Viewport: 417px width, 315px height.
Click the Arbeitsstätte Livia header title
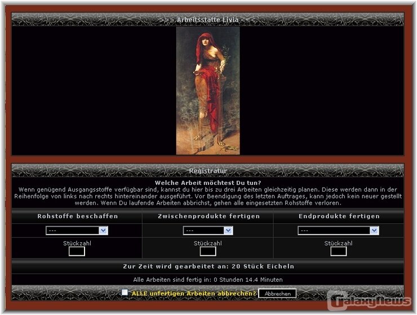click(x=208, y=20)
